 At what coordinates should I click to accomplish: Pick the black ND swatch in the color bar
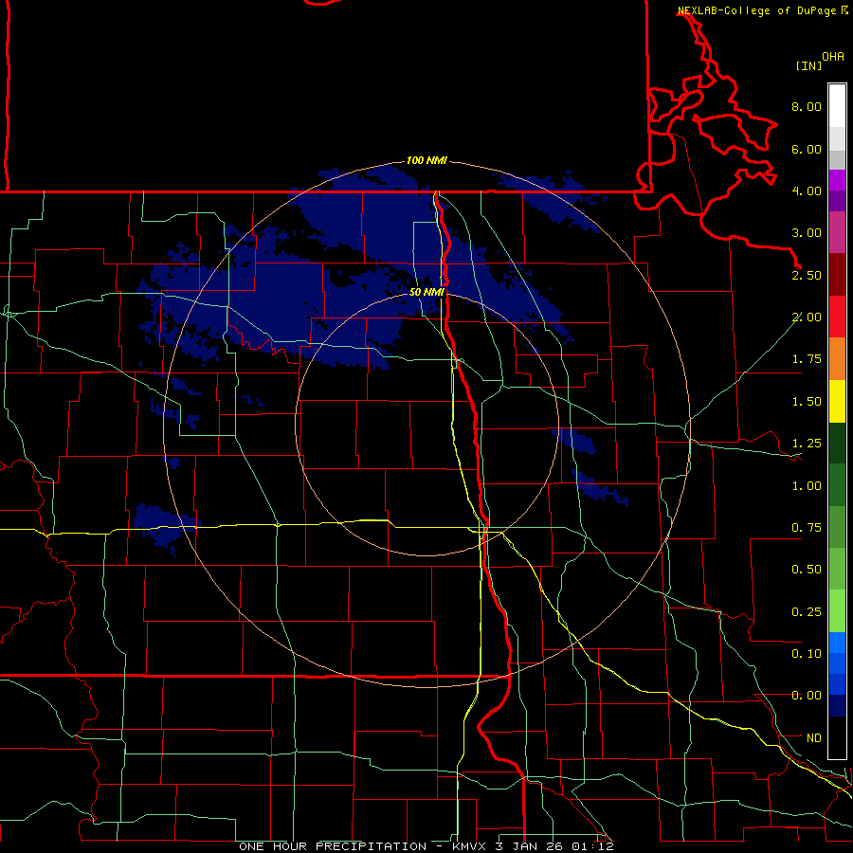(x=837, y=737)
